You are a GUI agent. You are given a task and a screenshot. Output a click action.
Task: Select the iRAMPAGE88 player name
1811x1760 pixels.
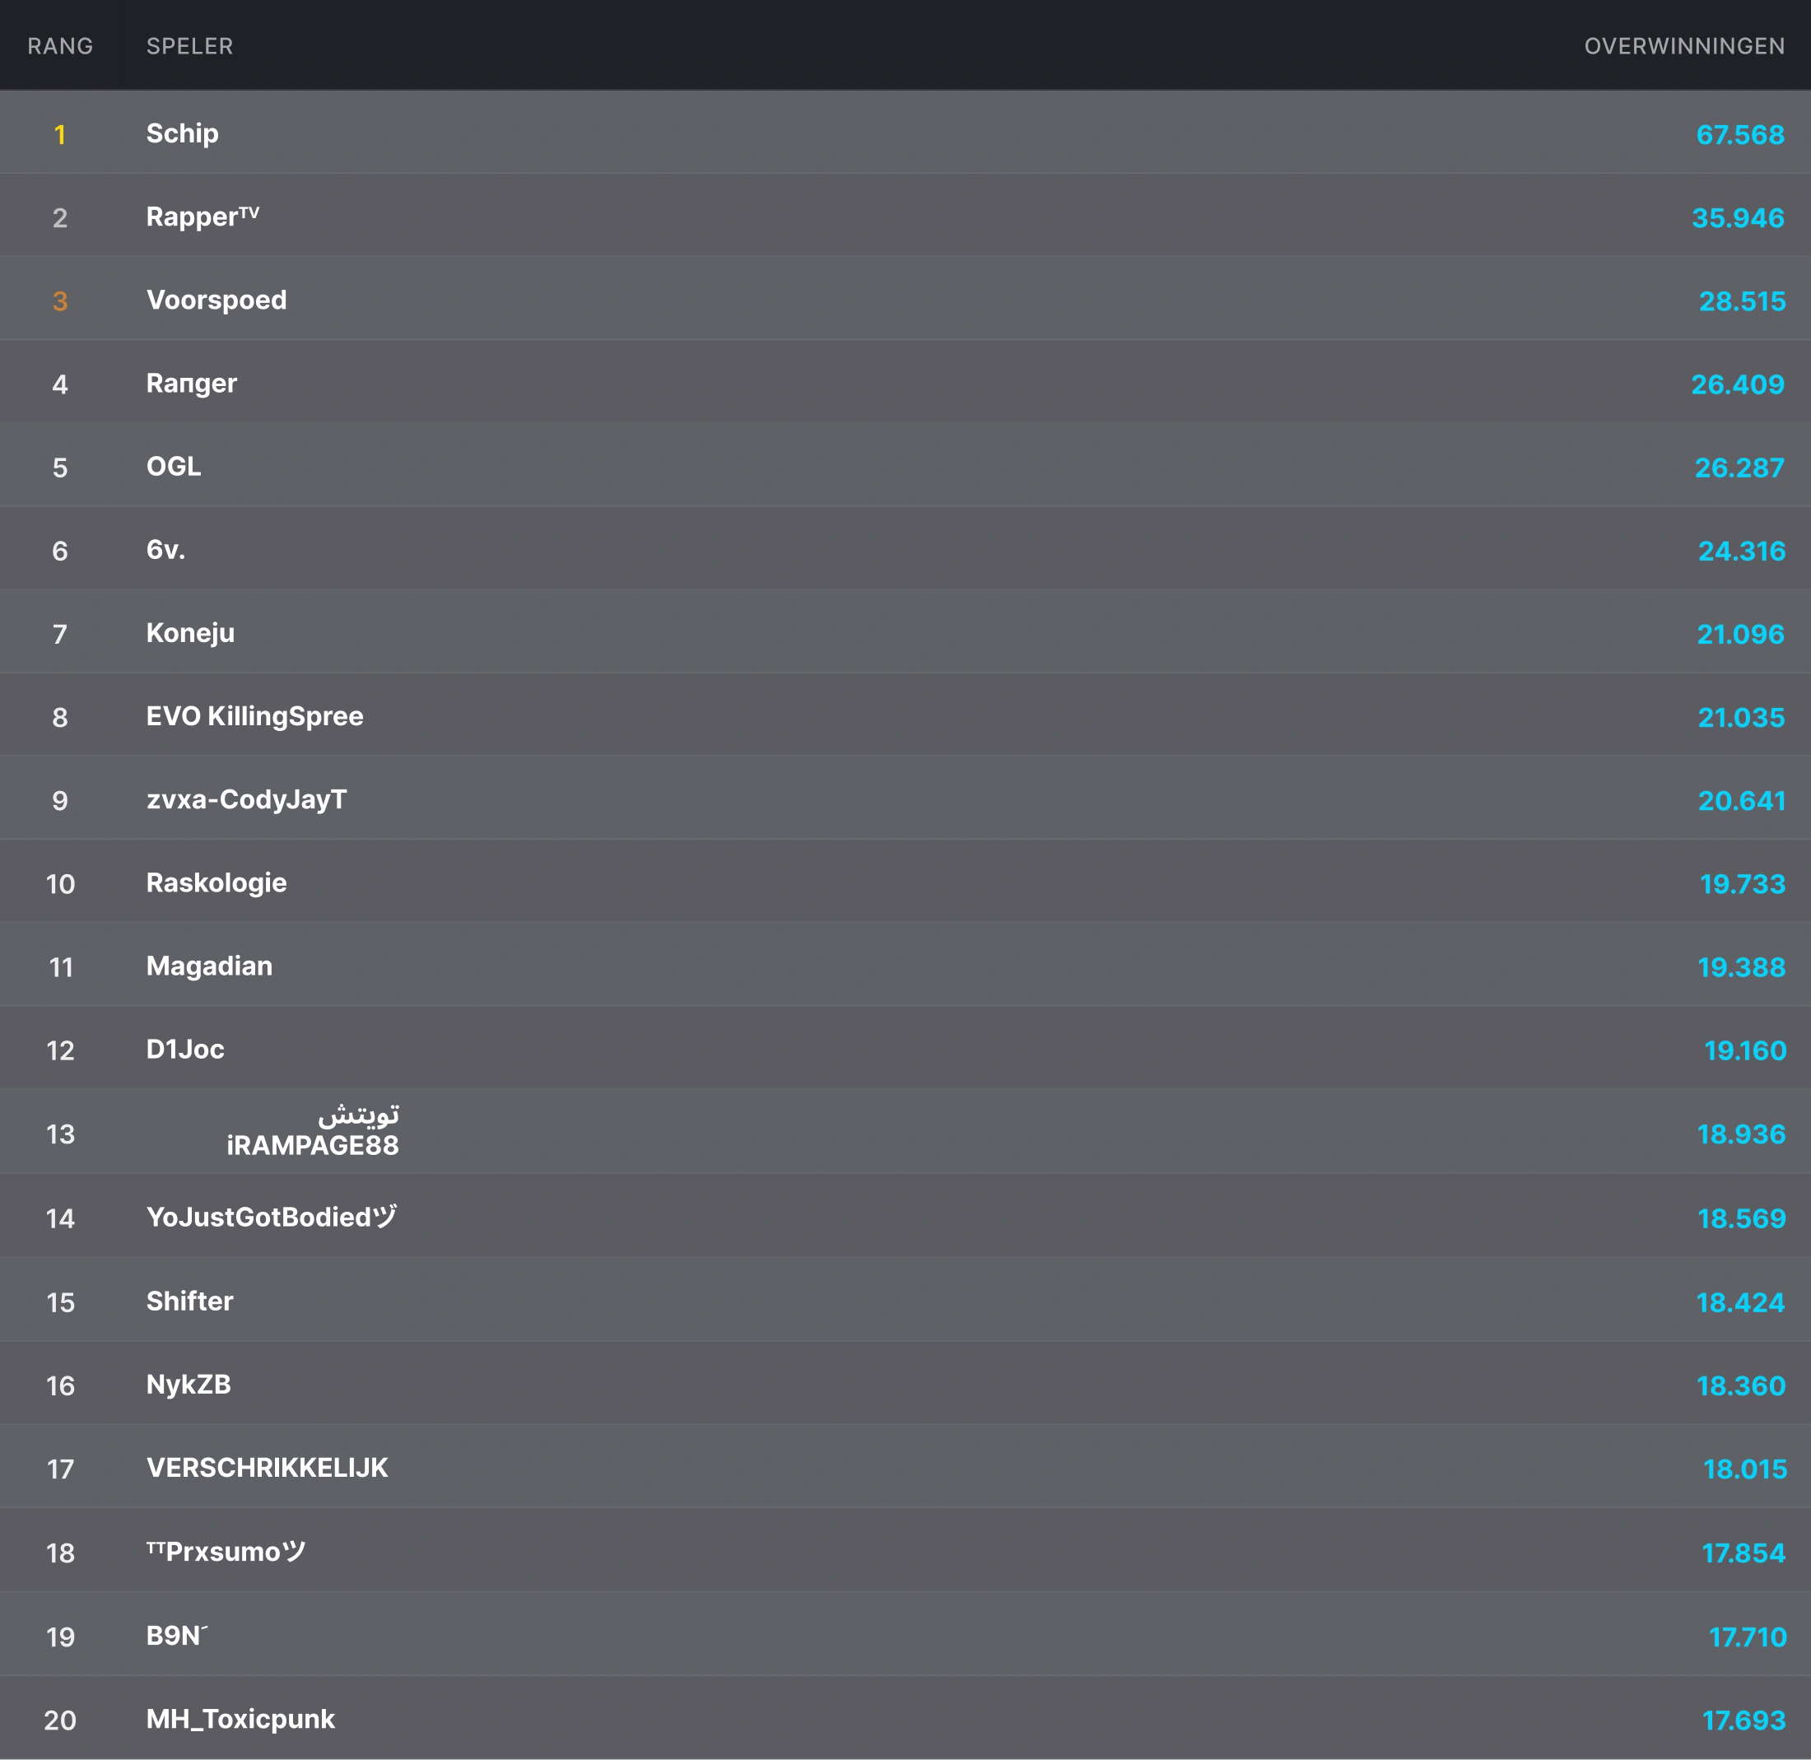click(313, 1144)
